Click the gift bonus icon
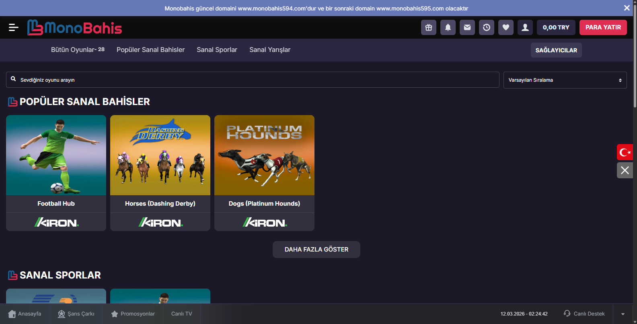Viewport: 637px width, 324px height. click(x=428, y=27)
